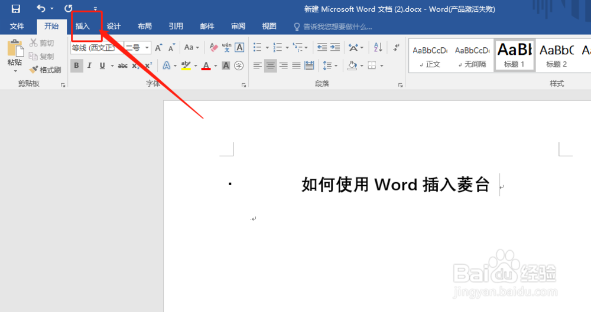Image resolution: width=591 pixels, height=312 pixels.
Task: Click the bullets list icon
Action: click(x=258, y=47)
